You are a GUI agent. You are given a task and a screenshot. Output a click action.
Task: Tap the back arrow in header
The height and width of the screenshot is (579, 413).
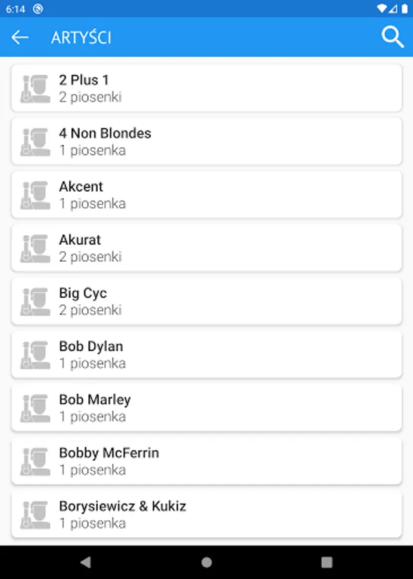20,37
